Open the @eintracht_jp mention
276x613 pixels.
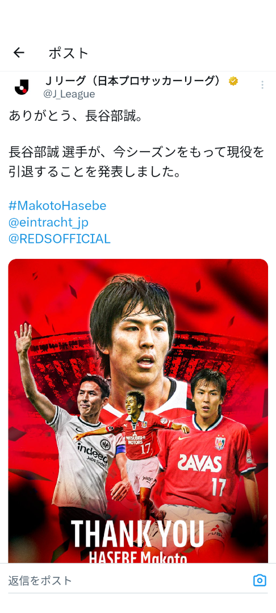click(x=48, y=222)
